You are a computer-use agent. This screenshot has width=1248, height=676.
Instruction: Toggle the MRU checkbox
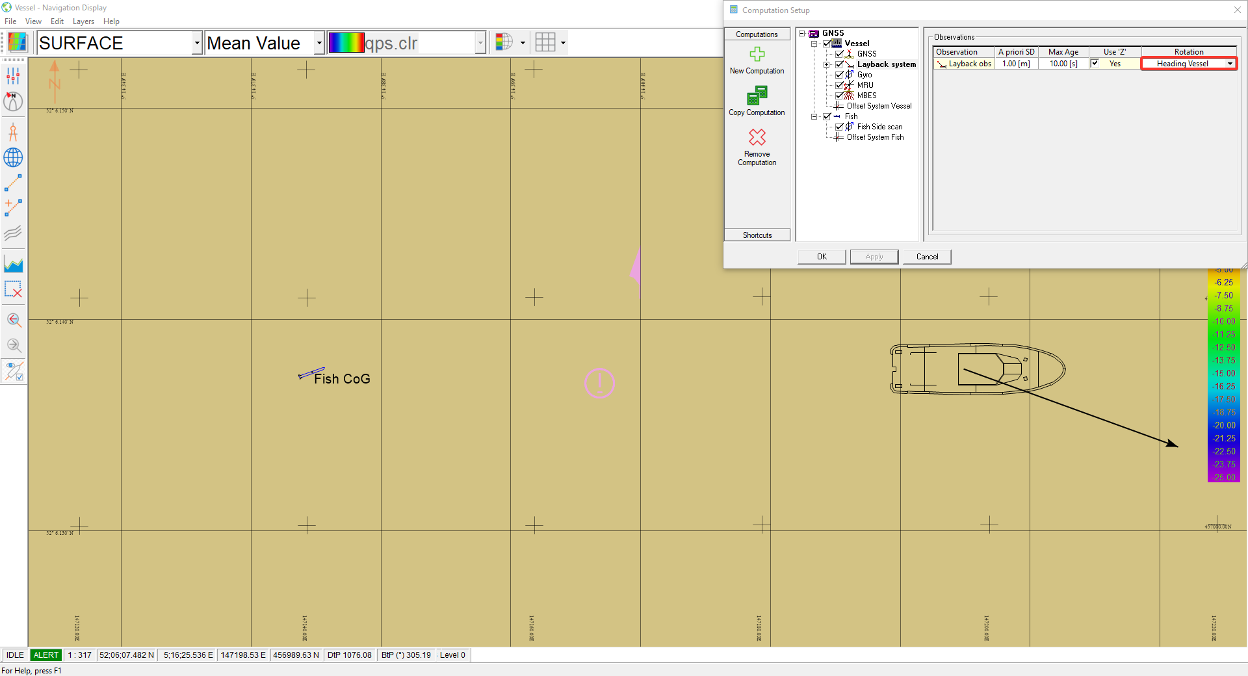839,85
